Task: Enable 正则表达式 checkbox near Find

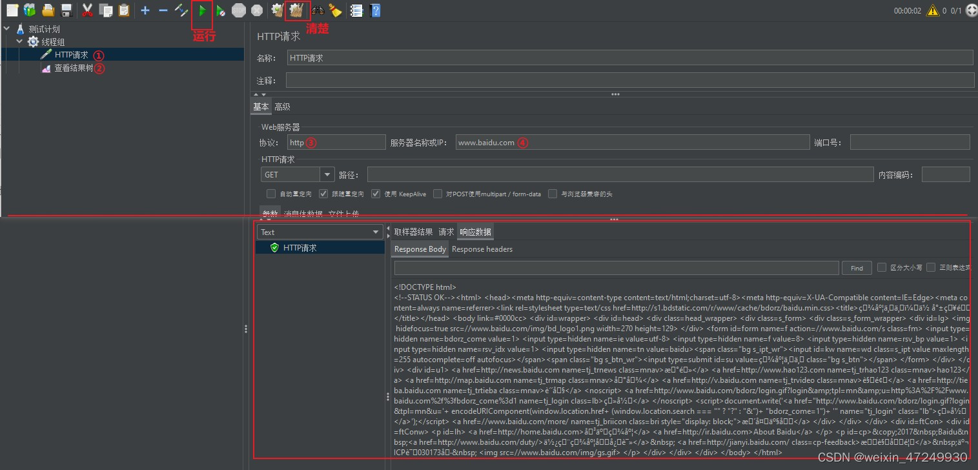Action: pos(931,267)
